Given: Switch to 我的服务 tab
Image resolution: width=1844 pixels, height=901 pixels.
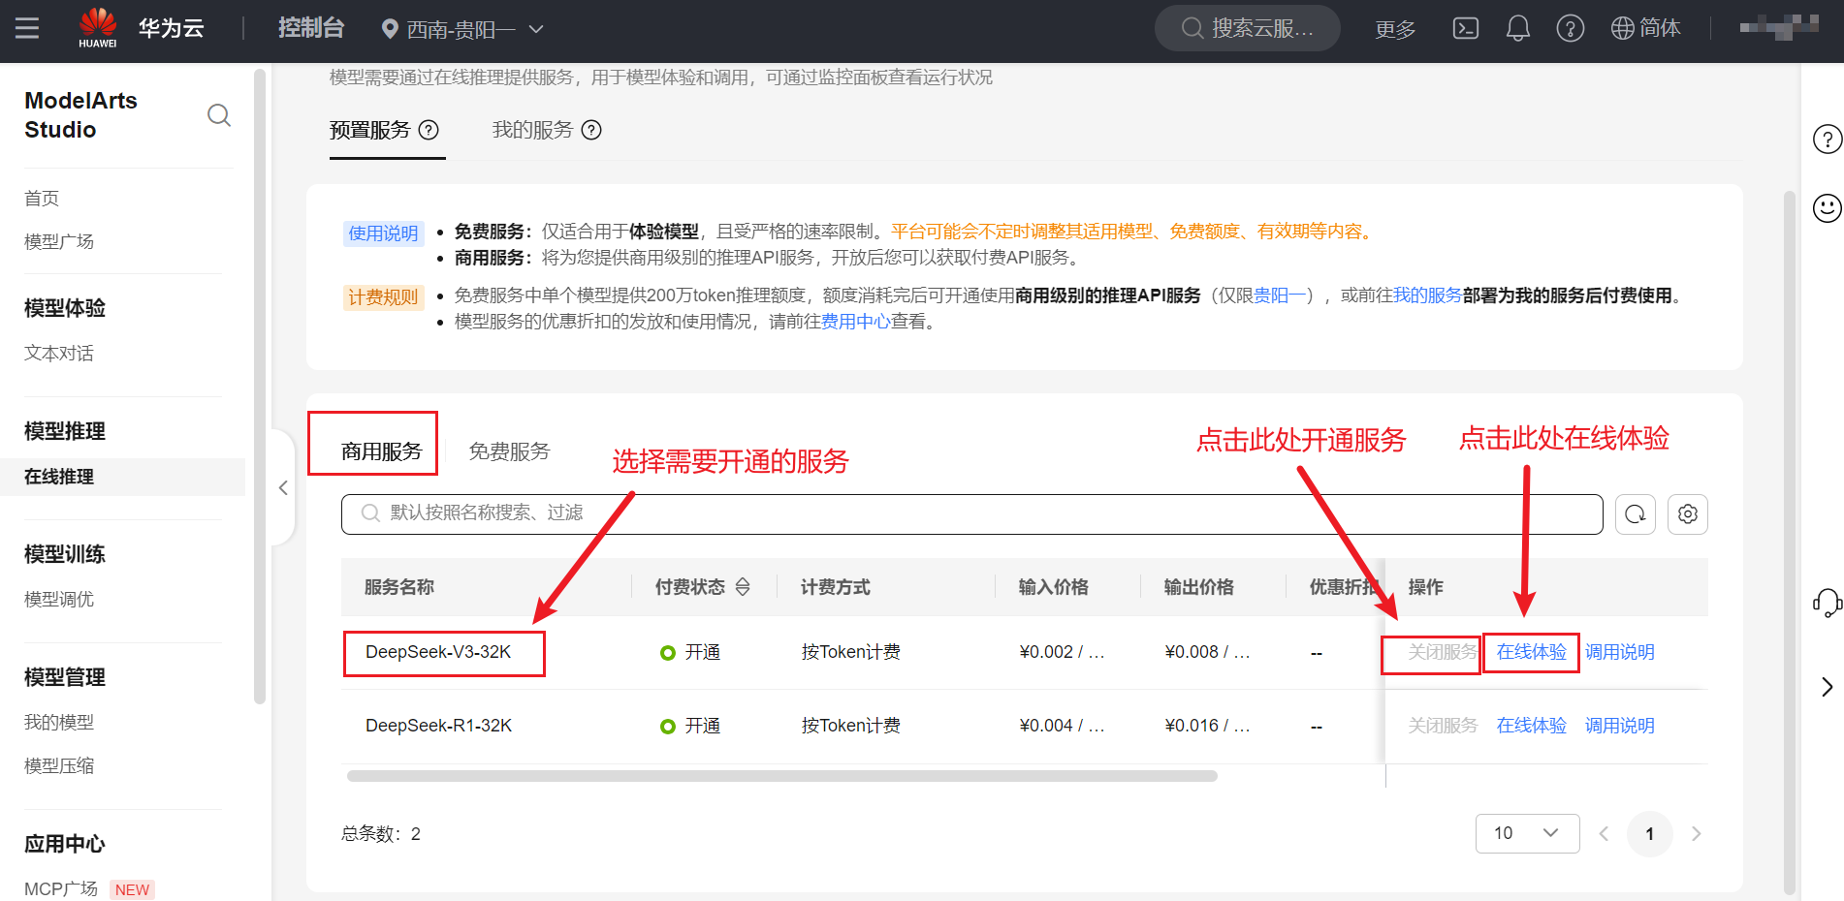Looking at the screenshot, I should [533, 130].
